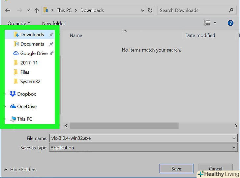
Task: Open the Organize menu
Action: pyautogui.click(x=19, y=23)
